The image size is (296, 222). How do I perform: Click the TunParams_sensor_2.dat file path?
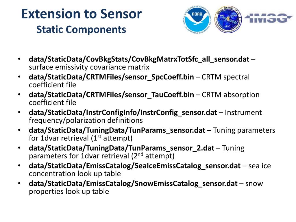click(x=121, y=148)
